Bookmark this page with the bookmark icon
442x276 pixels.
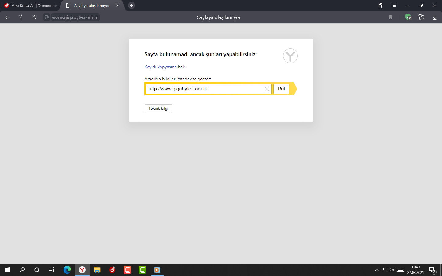(x=390, y=17)
